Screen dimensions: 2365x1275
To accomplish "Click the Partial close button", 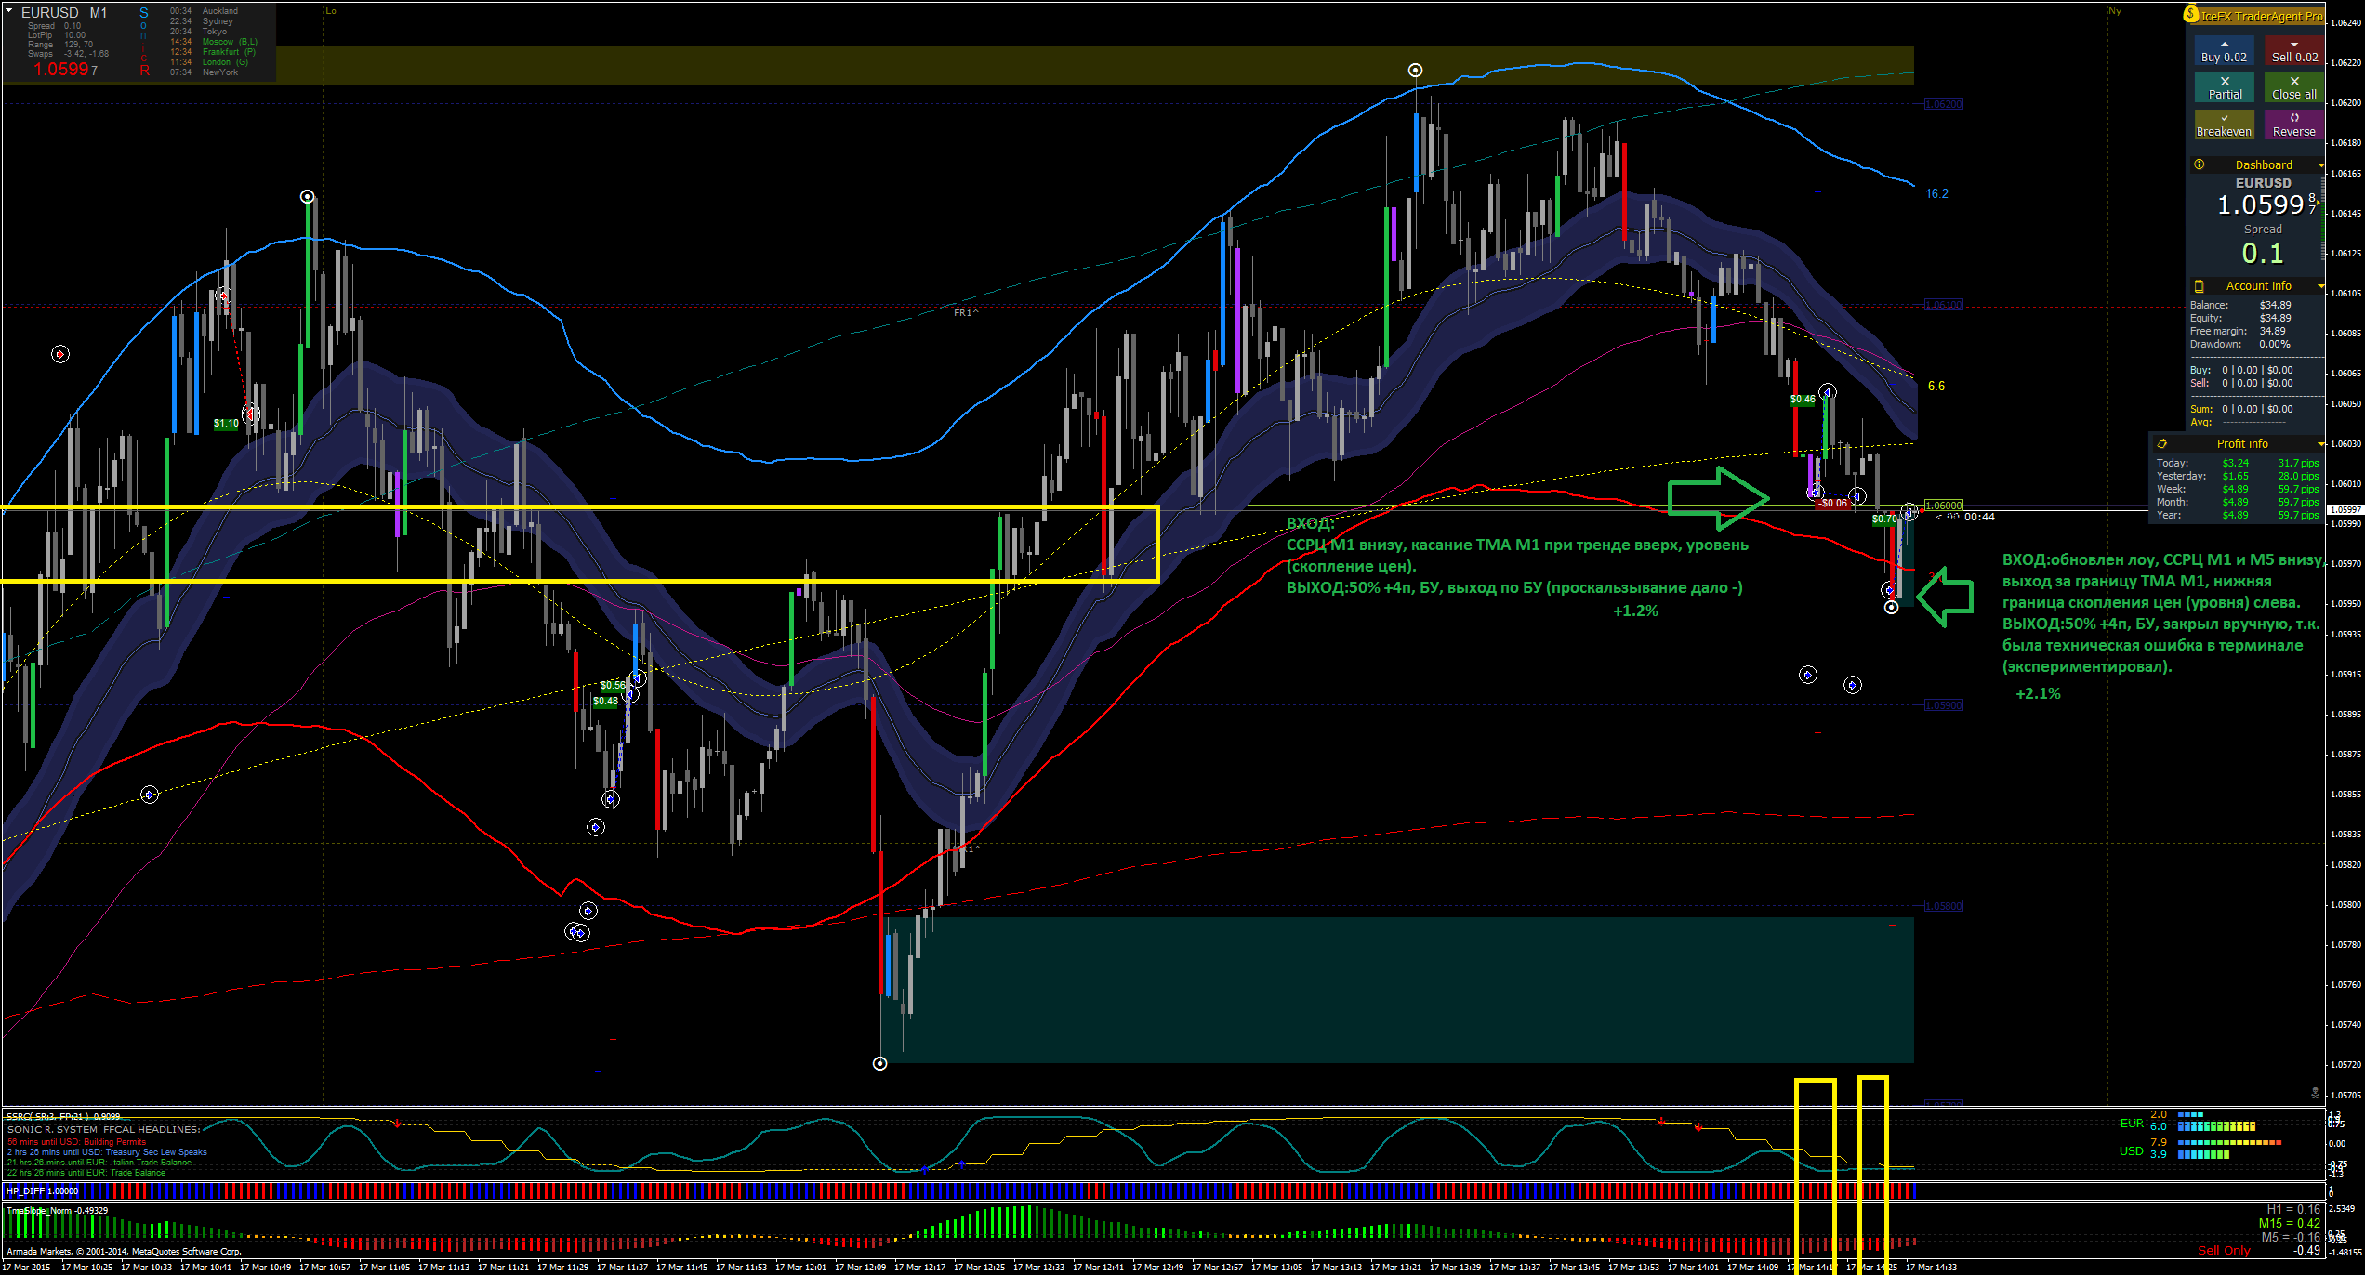I will coord(2224,88).
